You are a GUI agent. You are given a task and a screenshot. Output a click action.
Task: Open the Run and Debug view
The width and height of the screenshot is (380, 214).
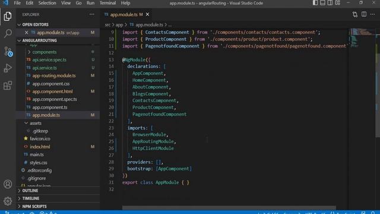point(8,68)
